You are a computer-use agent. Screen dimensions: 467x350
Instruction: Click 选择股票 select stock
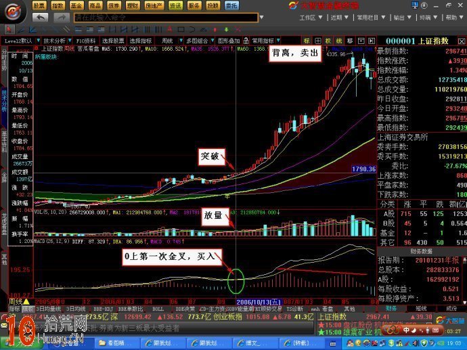click(x=113, y=41)
